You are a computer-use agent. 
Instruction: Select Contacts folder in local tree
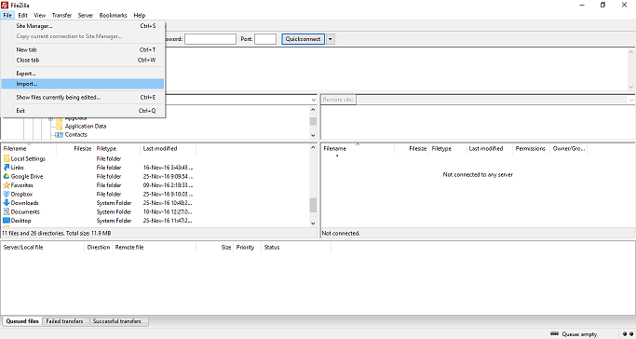tap(75, 135)
